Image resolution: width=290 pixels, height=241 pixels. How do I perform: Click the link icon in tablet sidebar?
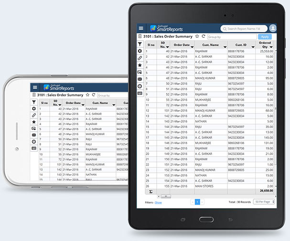pos(140,58)
